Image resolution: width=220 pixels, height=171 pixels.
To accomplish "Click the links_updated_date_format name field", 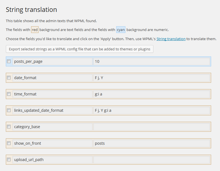I will [52, 110].
